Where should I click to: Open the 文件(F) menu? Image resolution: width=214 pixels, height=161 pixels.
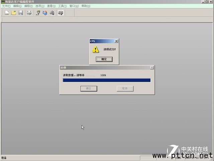[6, 6]
